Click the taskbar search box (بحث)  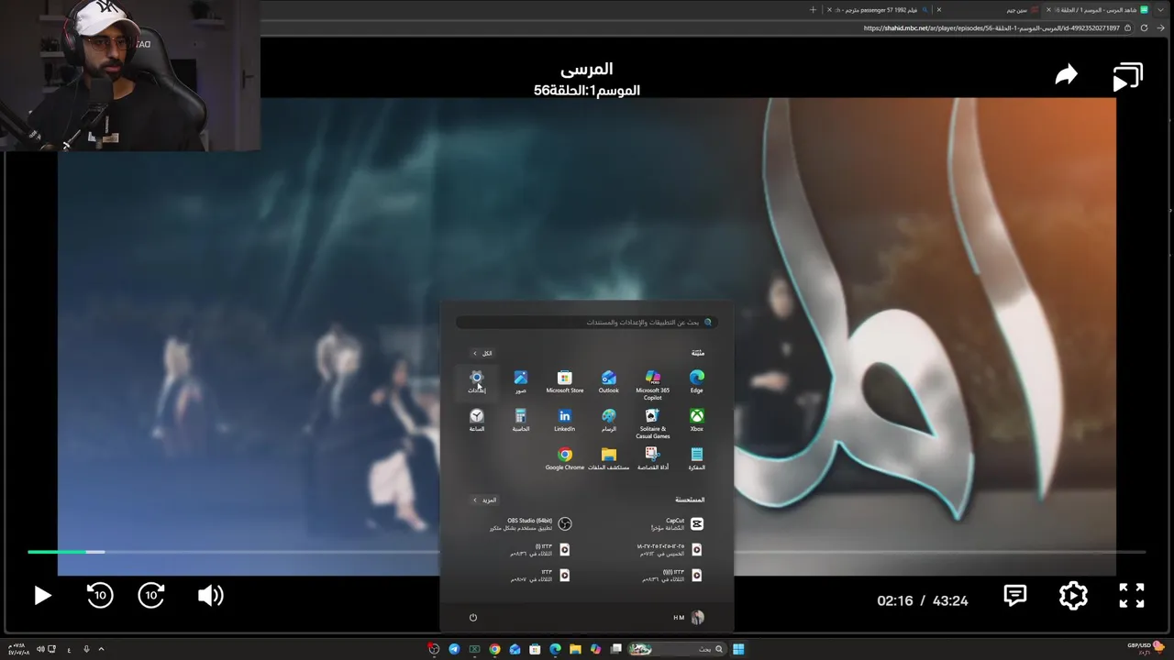point(678,649)
